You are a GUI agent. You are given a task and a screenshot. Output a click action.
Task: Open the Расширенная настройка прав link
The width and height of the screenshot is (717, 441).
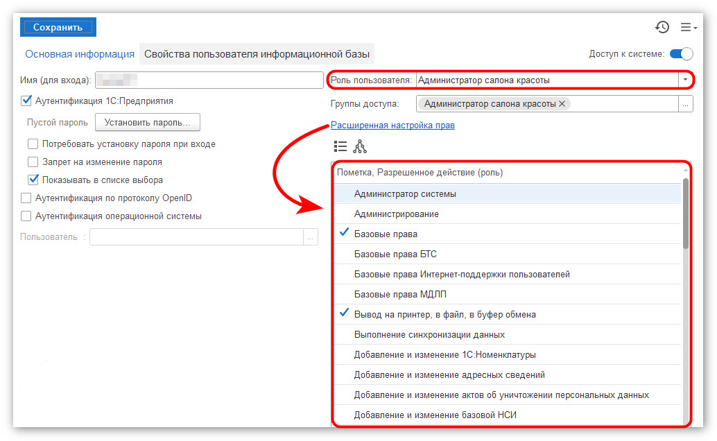(x=392, y=125)
